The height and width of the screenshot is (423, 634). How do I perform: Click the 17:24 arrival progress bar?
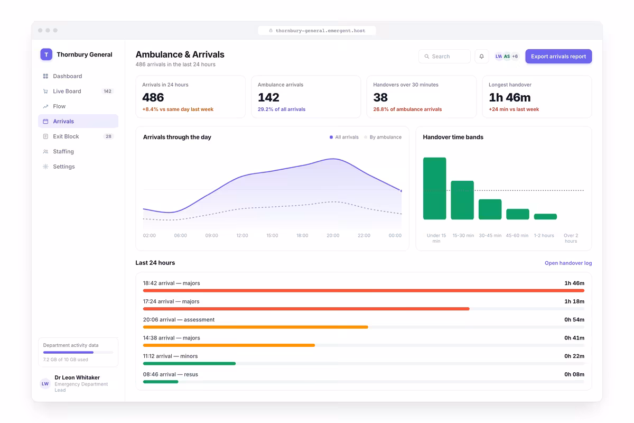pyautogui.click(x=363, y=309)
